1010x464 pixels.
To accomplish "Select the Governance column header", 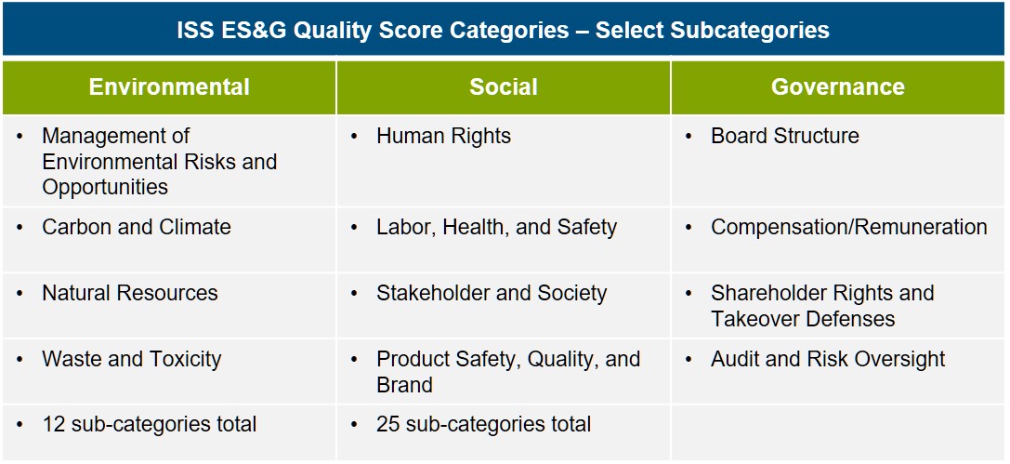I will [x=837, y=87].
